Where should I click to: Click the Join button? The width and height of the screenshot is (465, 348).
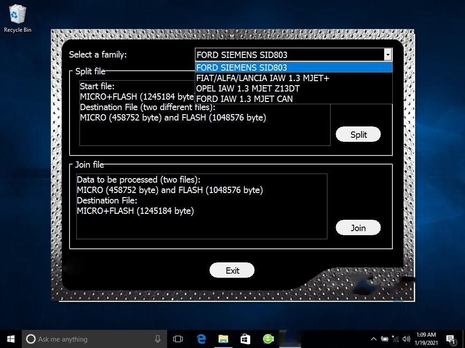click(358, 228)
